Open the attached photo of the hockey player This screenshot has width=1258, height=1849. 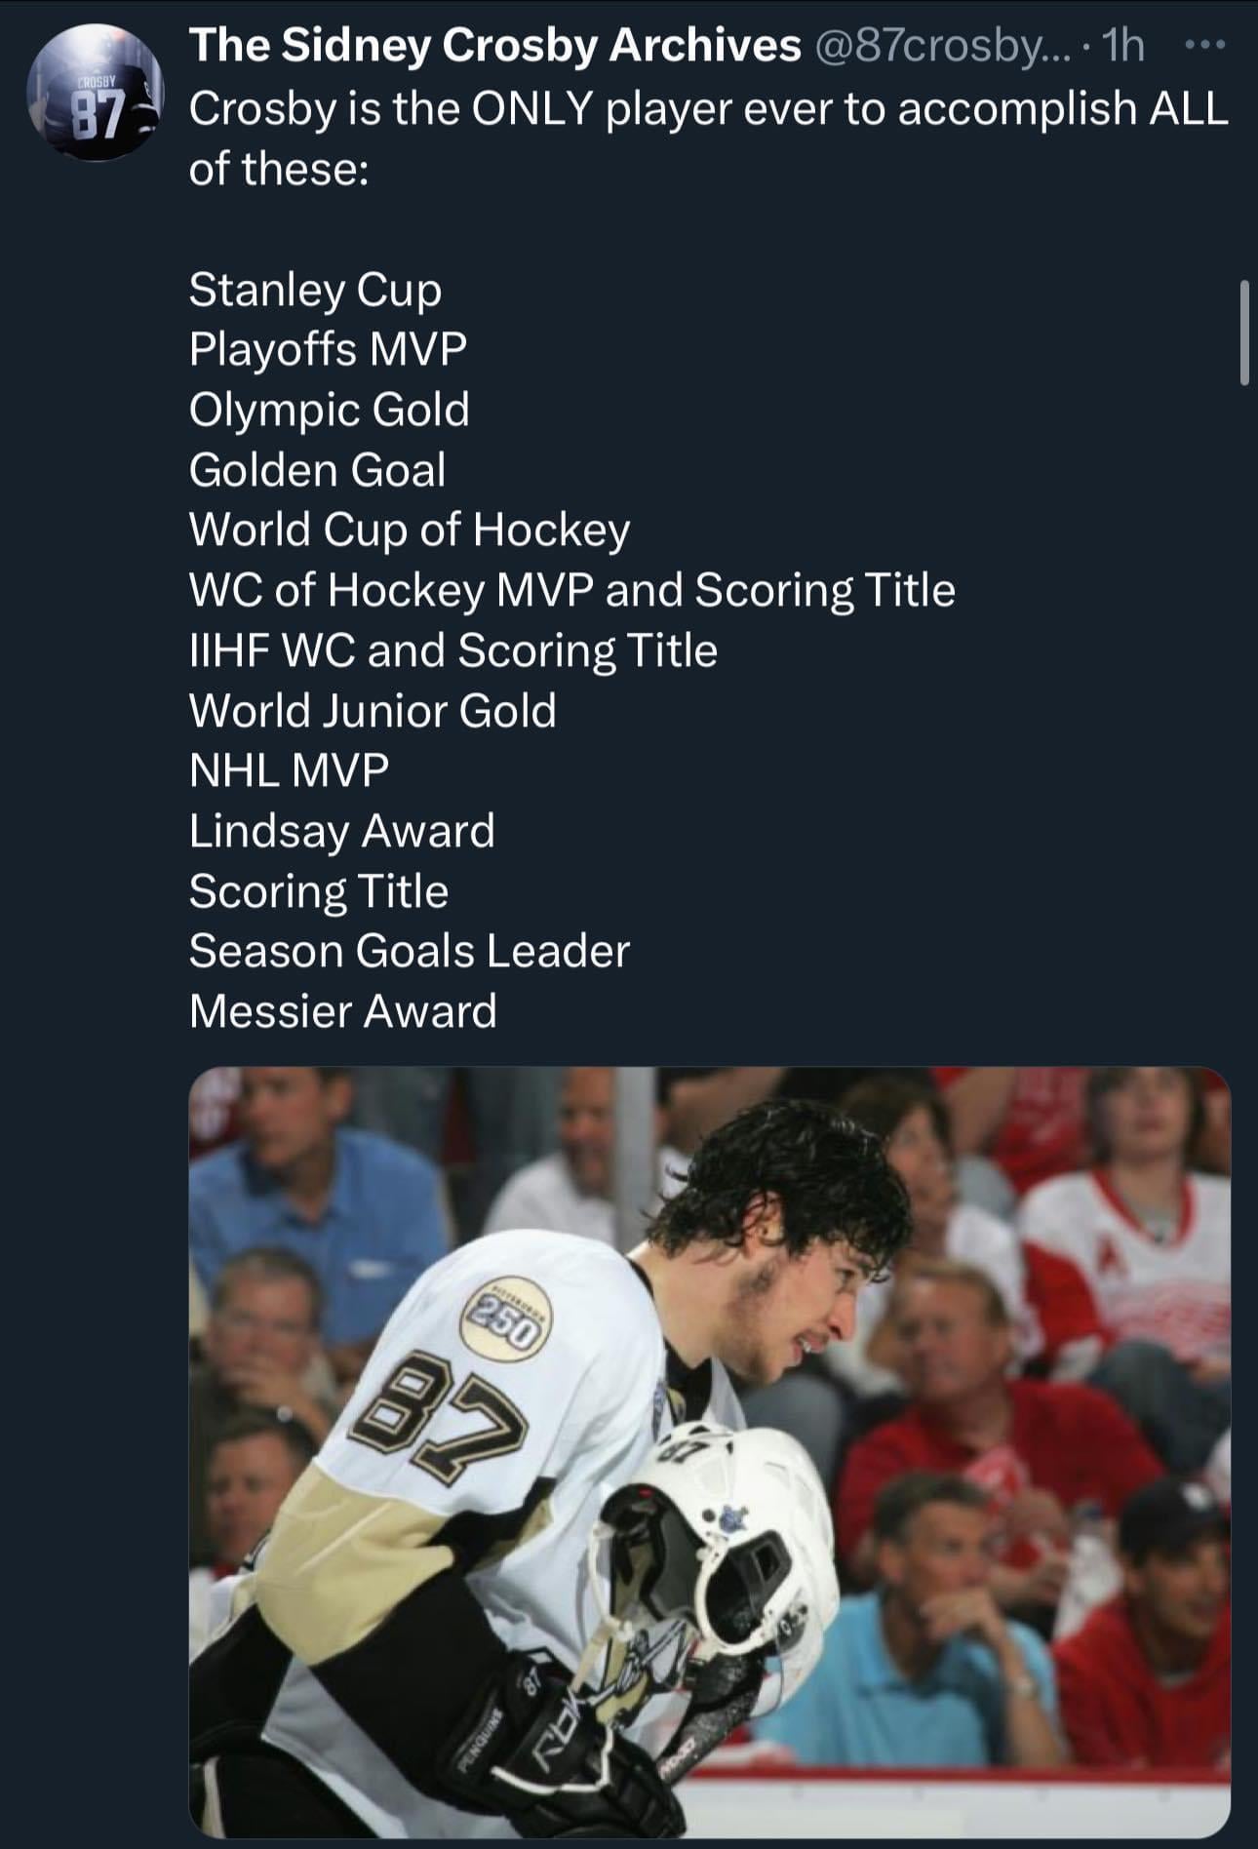click(709, 1451)
